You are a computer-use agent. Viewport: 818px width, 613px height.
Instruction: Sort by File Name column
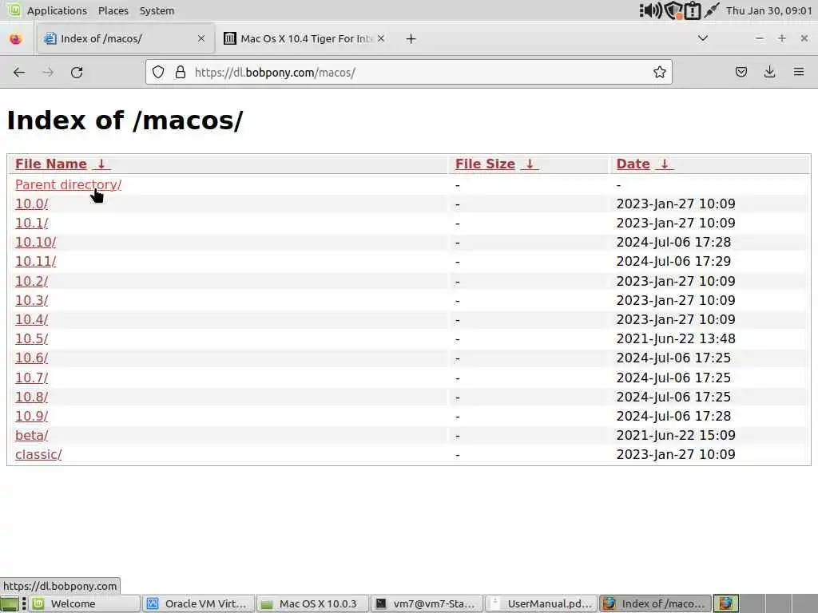click(50, 164)
